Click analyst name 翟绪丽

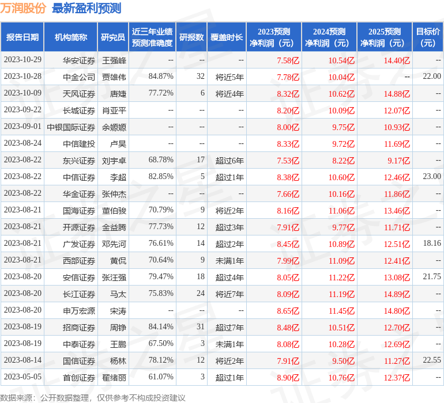[x=114, y=378]
